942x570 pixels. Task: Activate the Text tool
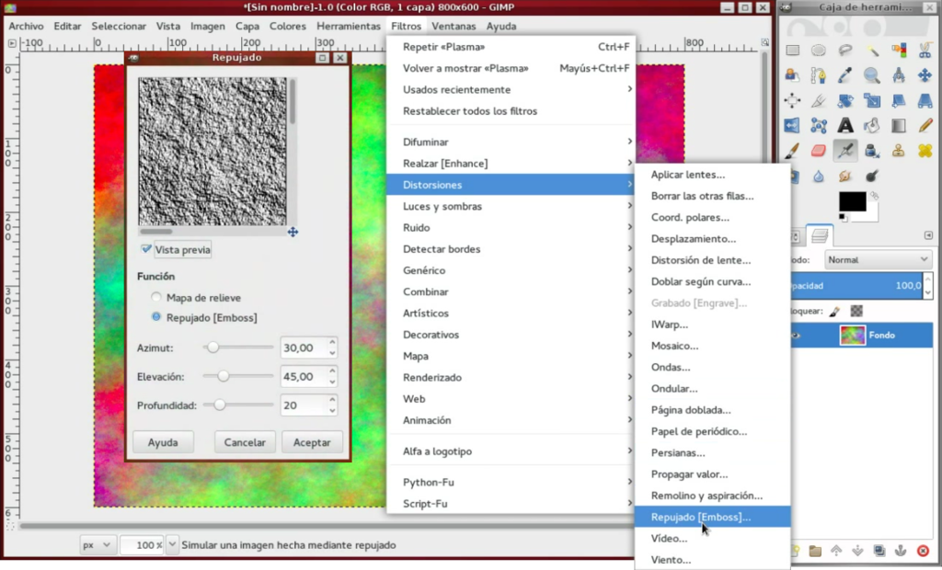click(844, 126)
